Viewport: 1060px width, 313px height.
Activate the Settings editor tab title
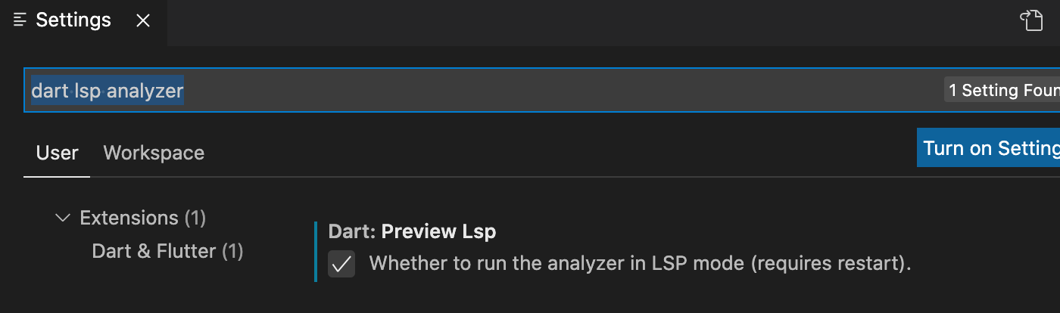point(73,20)
